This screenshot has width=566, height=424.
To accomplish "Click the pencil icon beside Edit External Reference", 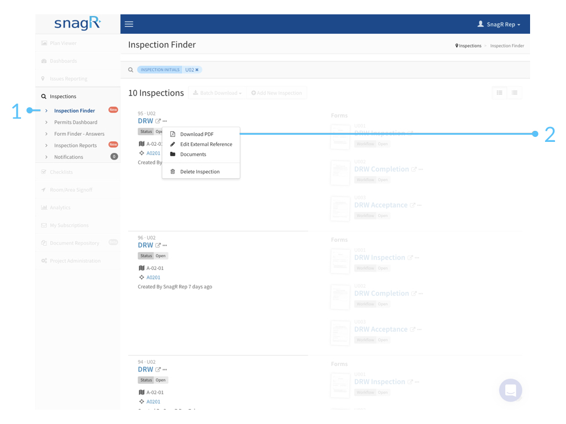I will [x=172, y=144].
